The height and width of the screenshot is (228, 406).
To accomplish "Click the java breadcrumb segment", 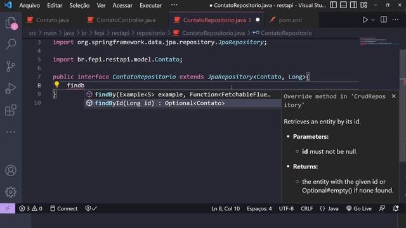I will [69, 33].
